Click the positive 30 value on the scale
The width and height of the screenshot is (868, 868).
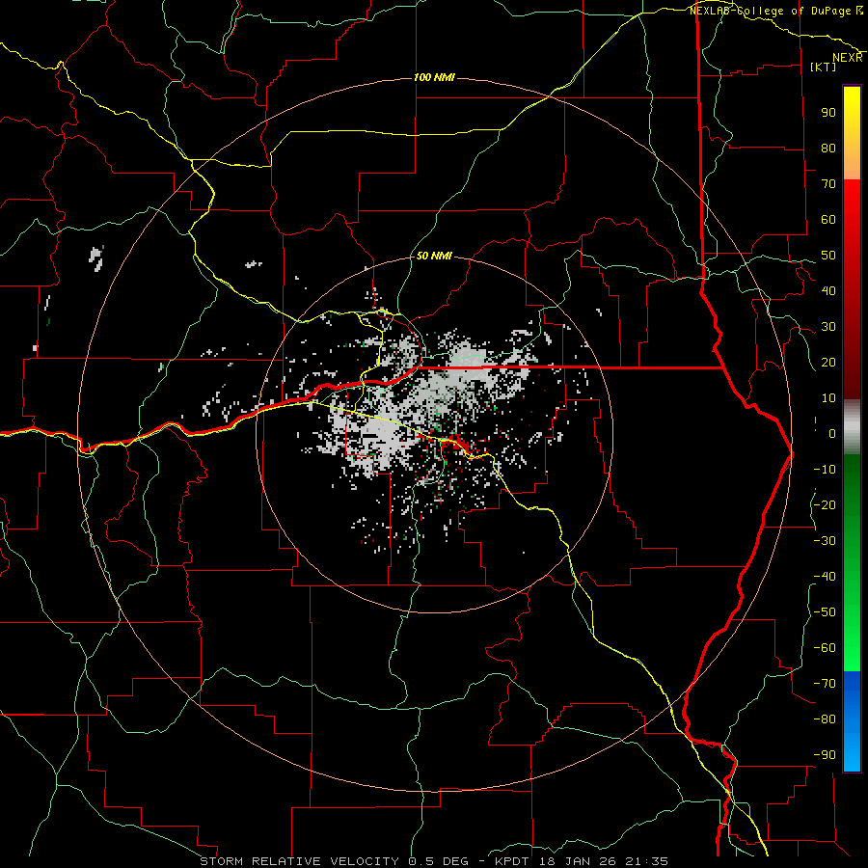click(x=828, y=327)
